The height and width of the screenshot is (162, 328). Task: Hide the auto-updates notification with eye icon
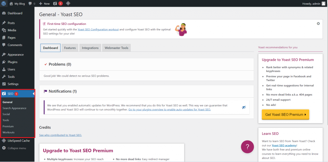pos(244,107)
